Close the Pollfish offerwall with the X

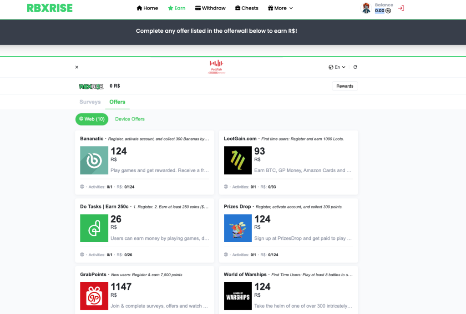(x=76, y=67)
